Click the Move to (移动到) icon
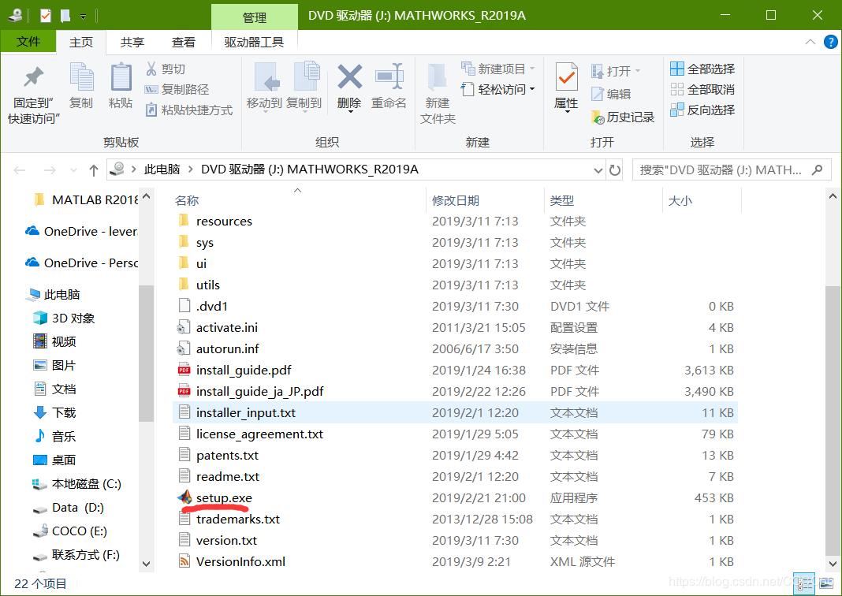 coord(267,76)
